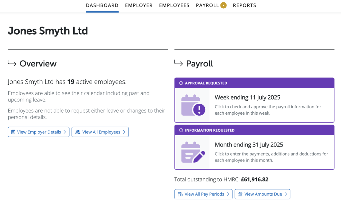
Task: Click the document icon on View Employer Details
Action: click(13, 132)
